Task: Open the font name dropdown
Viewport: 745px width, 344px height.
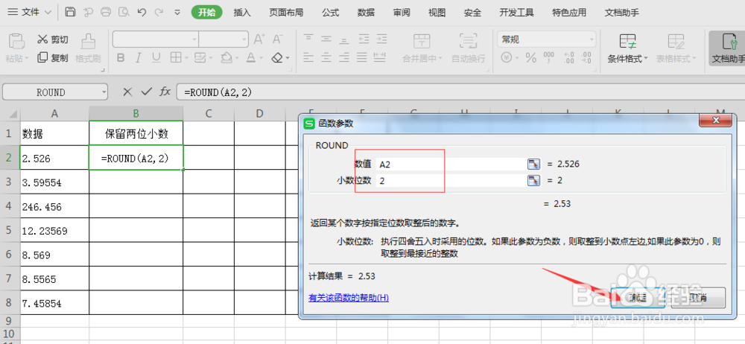Action: click(x=194, y=39)
